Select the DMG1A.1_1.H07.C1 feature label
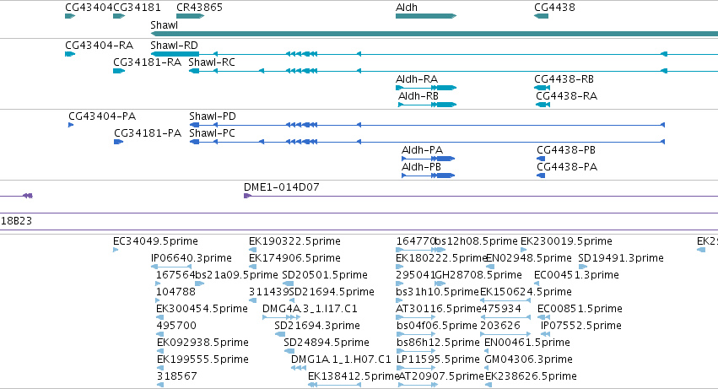718x389 pixels. [x=341, y=360]
